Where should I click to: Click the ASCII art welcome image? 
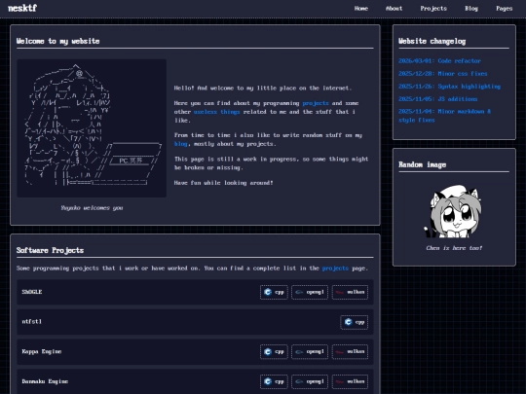[x=92, y=128]
